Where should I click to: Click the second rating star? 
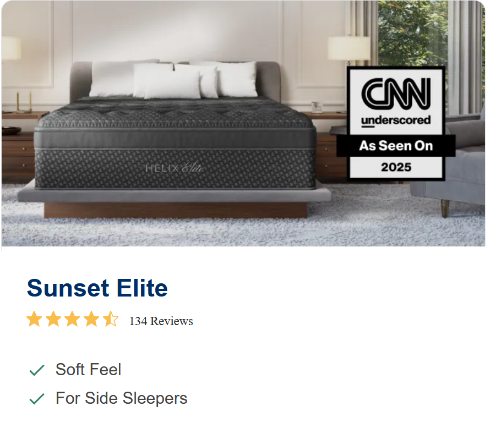point(53,320)
